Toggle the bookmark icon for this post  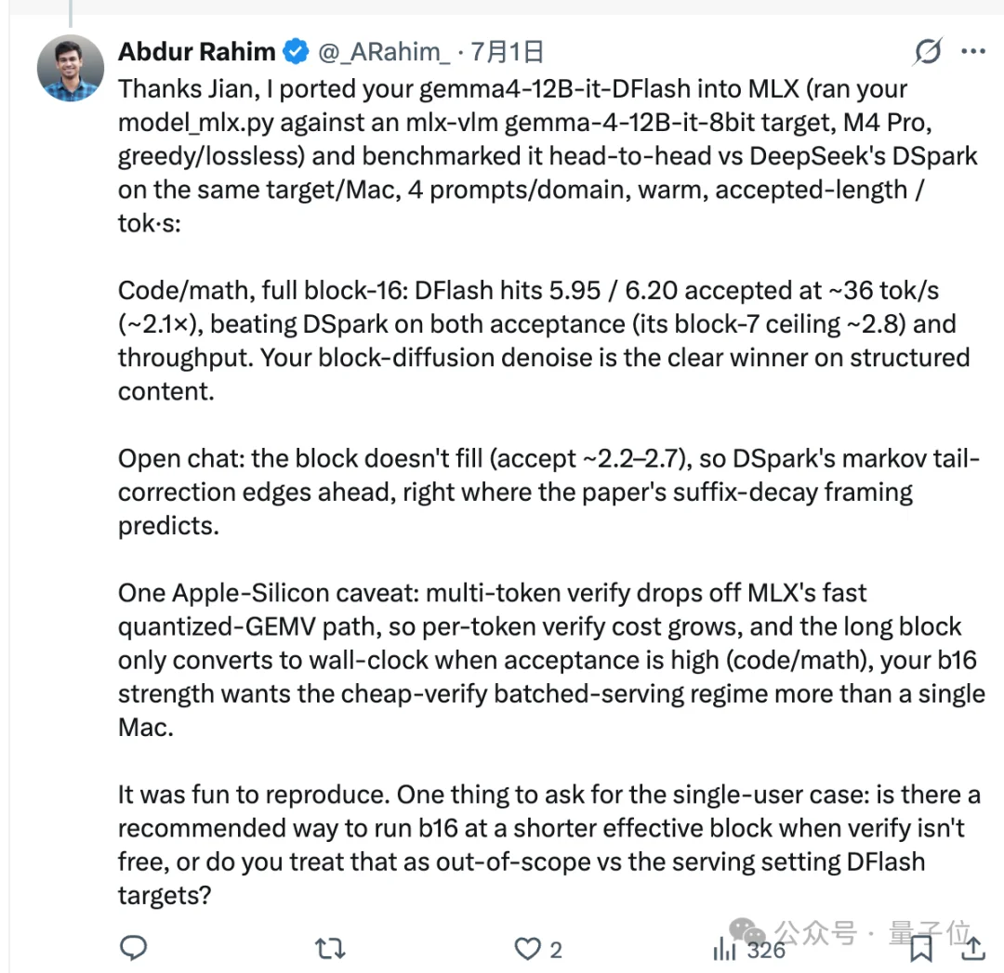click(920, 949)
